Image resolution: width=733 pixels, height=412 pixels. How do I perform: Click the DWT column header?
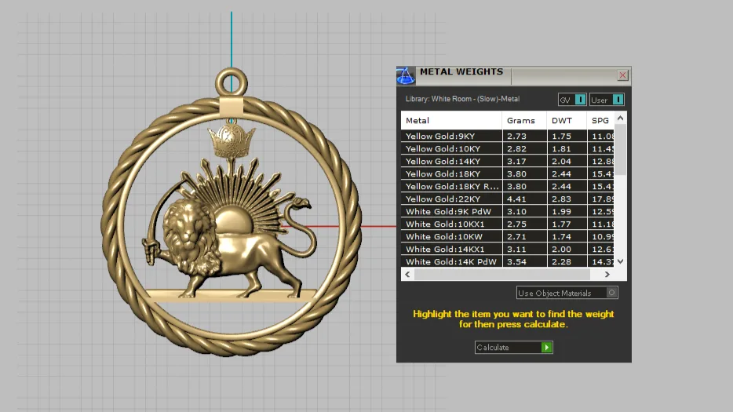[x=567, y=121]
